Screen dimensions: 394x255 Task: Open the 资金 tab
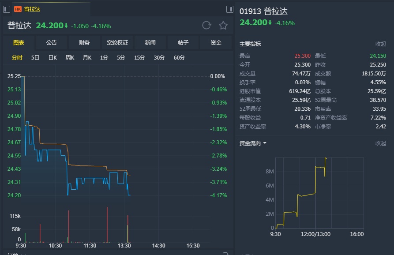(x=216, y=43)
